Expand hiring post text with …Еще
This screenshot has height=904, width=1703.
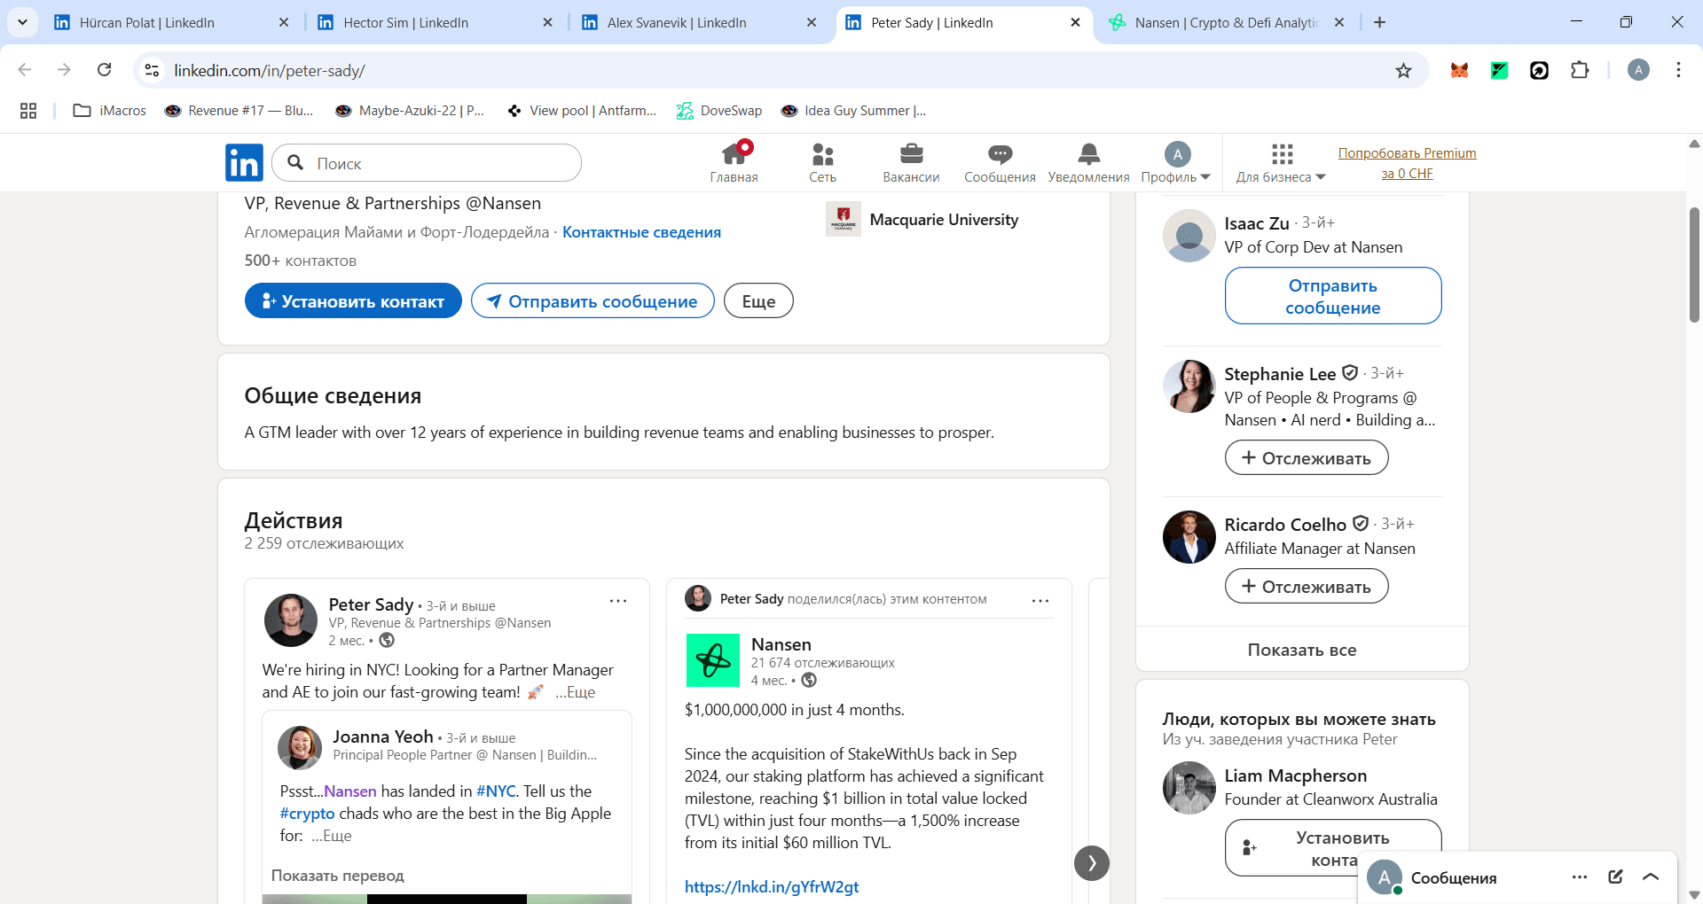576,692
